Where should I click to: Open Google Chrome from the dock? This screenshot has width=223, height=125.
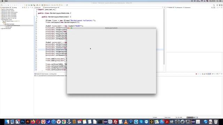point(64,122)
